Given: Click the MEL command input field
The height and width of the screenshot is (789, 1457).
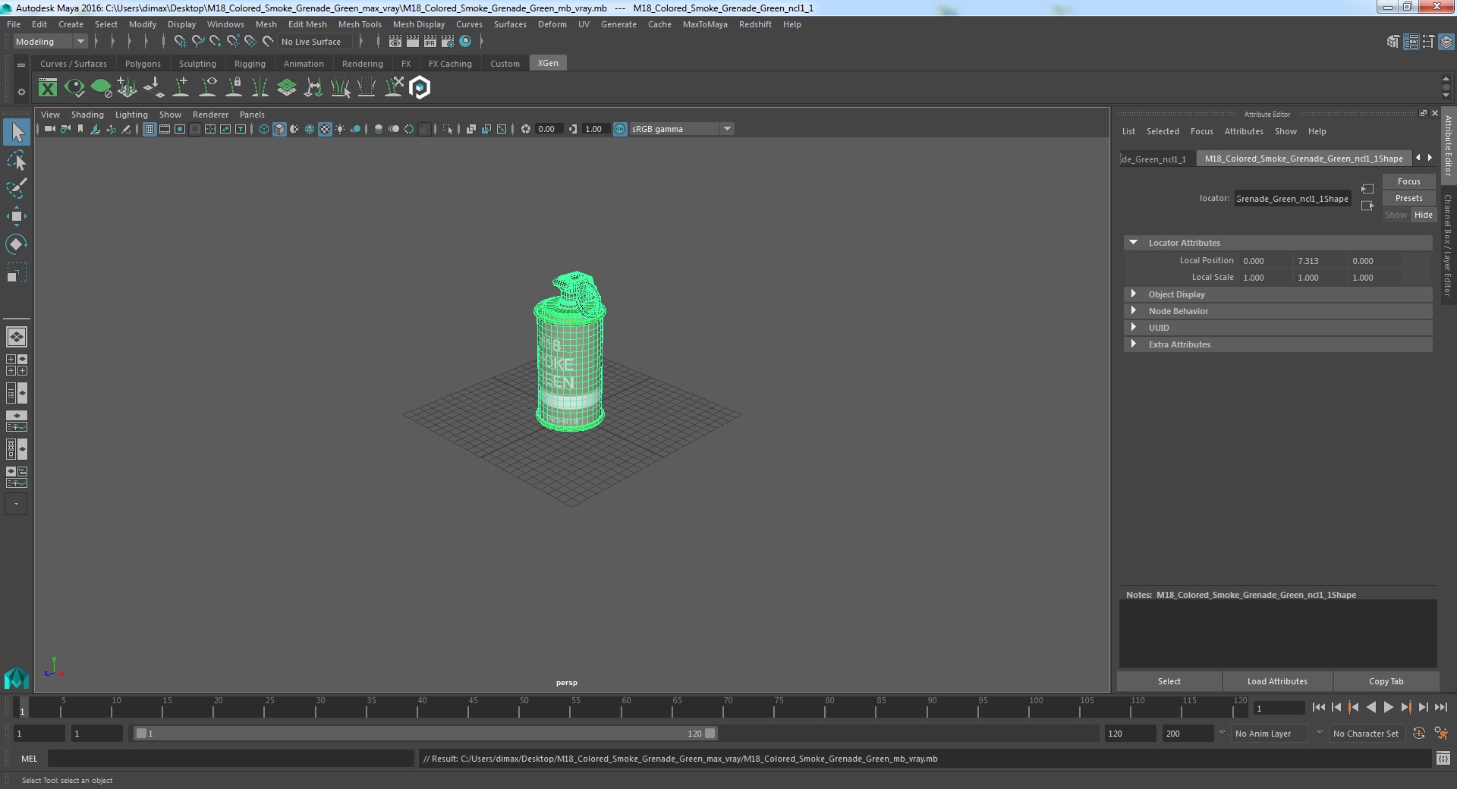Looking at the screenshot, I should pyautogui.click(x=231, y=758).
